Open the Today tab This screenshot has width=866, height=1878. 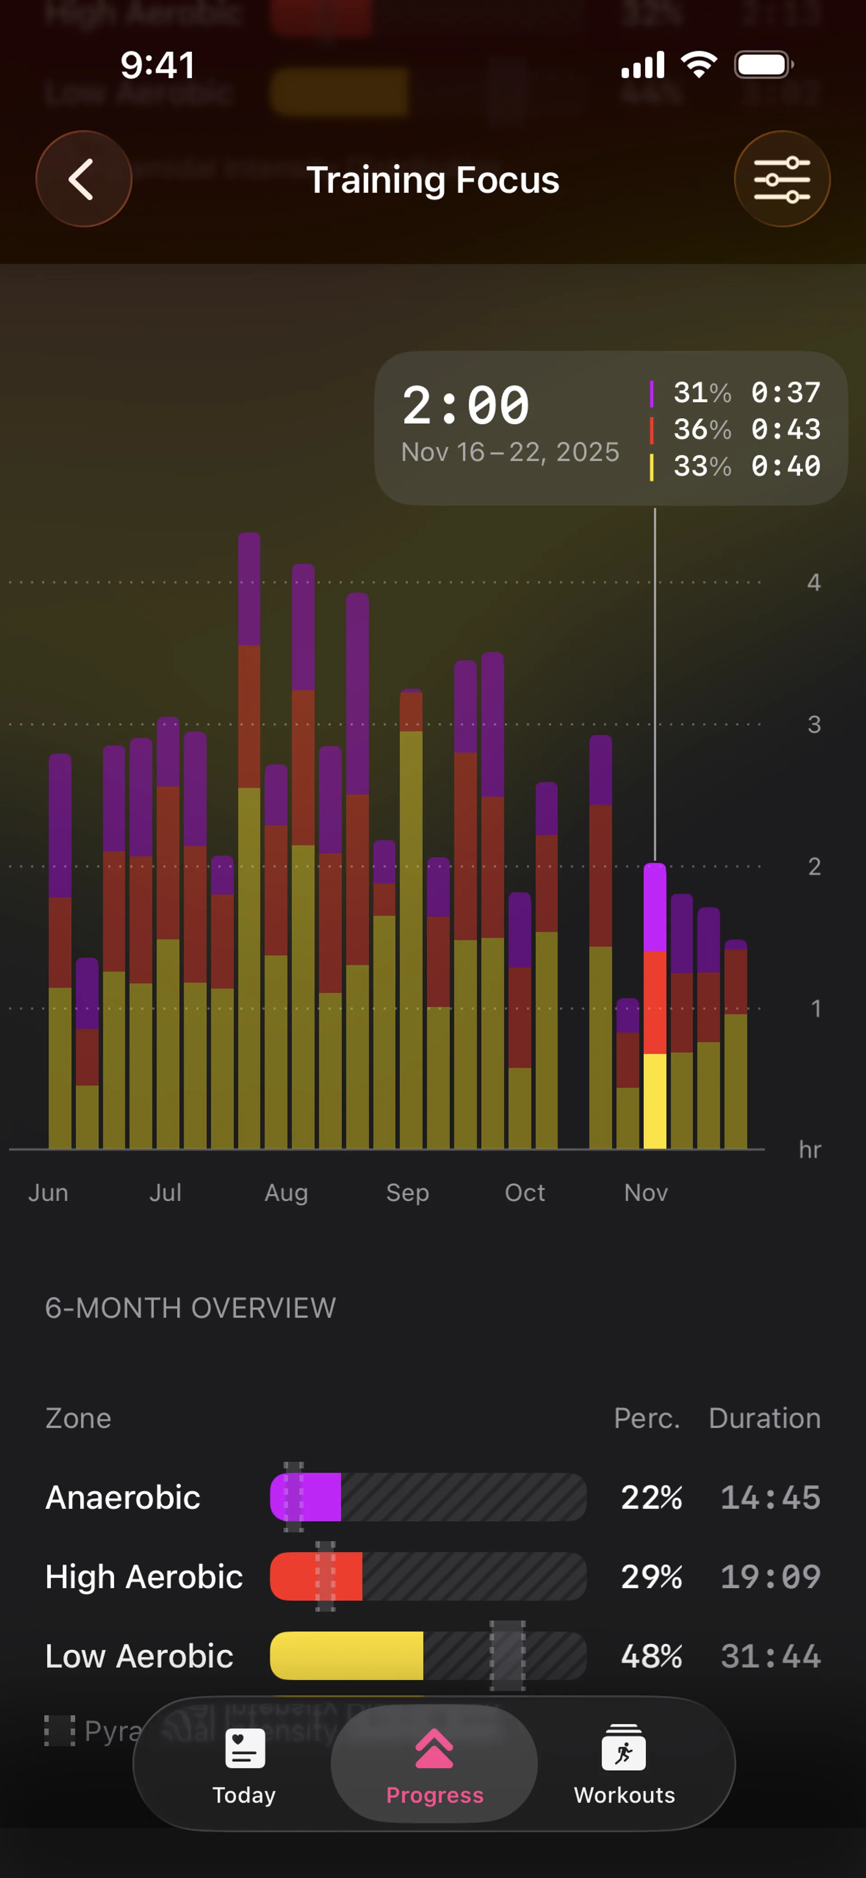[x=244, y=1794]
